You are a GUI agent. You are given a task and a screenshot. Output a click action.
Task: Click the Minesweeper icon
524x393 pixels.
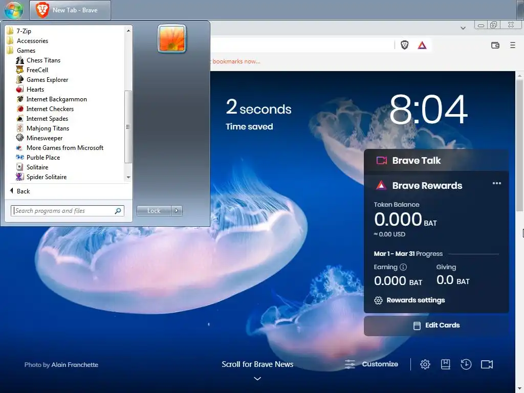[20, 138]
